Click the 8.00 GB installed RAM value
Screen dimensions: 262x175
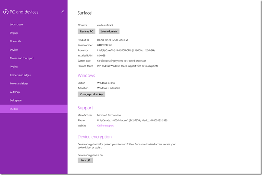pos(101,56)
